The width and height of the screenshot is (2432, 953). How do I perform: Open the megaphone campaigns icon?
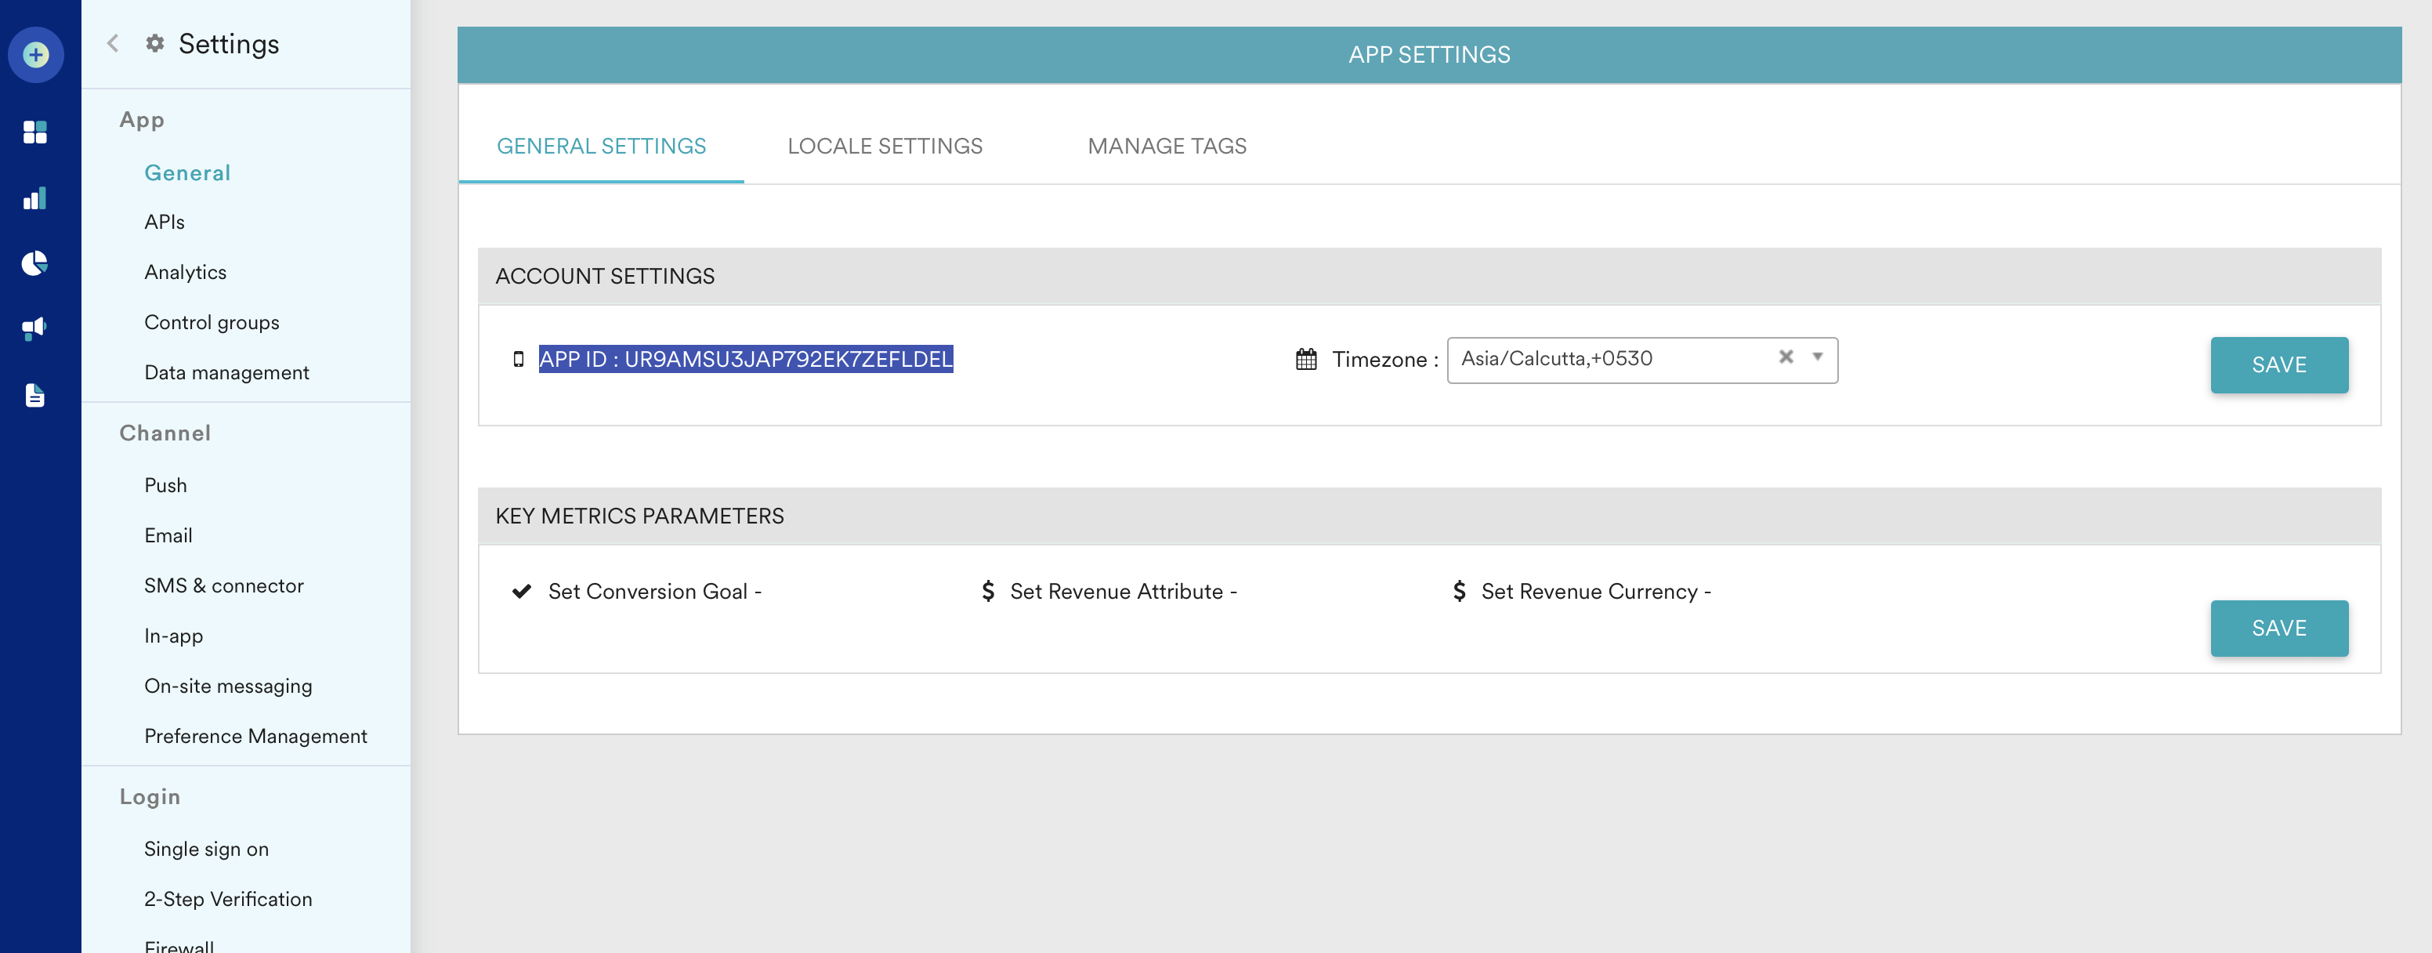(35, 328)
